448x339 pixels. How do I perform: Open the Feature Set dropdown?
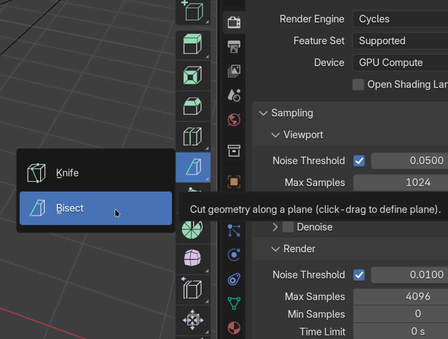tap(400, 41)
